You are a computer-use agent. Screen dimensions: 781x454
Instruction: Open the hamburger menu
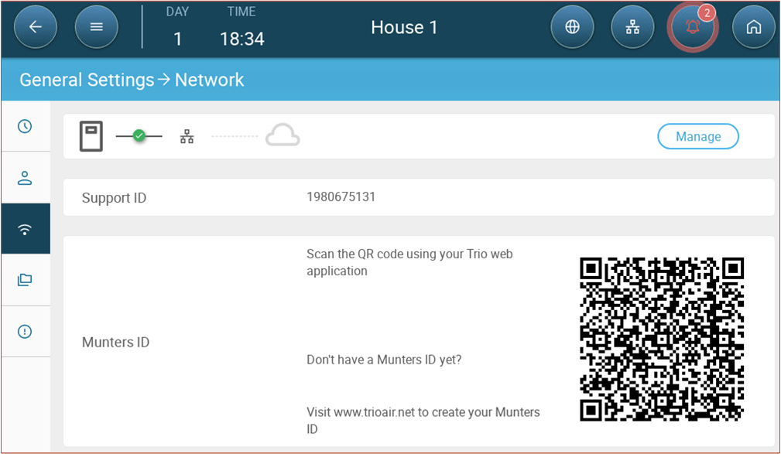coord(96,26)
